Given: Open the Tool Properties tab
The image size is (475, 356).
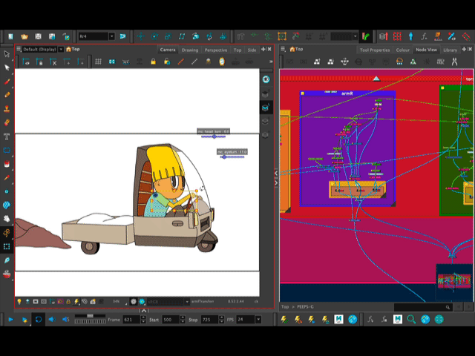Looking at the screenshot, I should click(375, 50).
